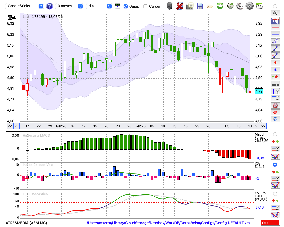Viewport: 284px width, 227px height.
Task: Click the highlighted 4,79 price label
Action: pos(259,91)
